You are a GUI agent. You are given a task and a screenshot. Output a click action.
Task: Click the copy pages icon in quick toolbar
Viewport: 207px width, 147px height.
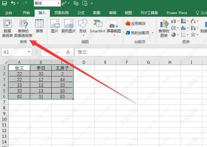coord(76,3)
